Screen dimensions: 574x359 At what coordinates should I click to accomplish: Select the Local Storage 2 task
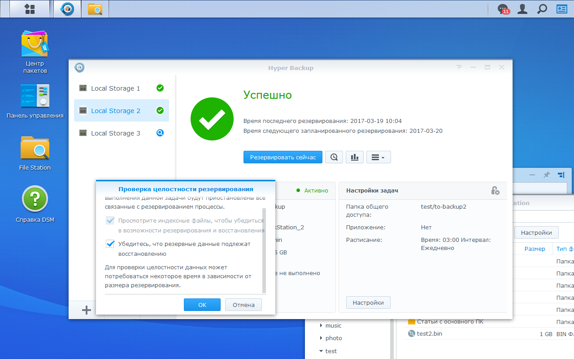click(122, 110)
